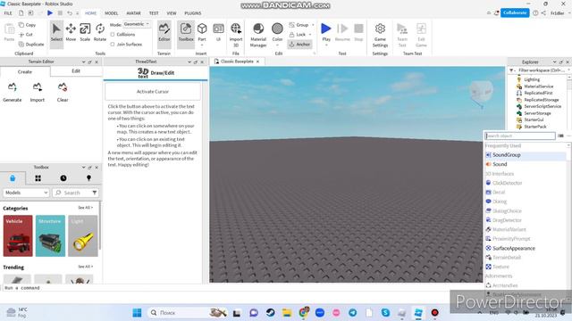Click the Toolbox Search field
572x321 pixels.
point(75,193)
